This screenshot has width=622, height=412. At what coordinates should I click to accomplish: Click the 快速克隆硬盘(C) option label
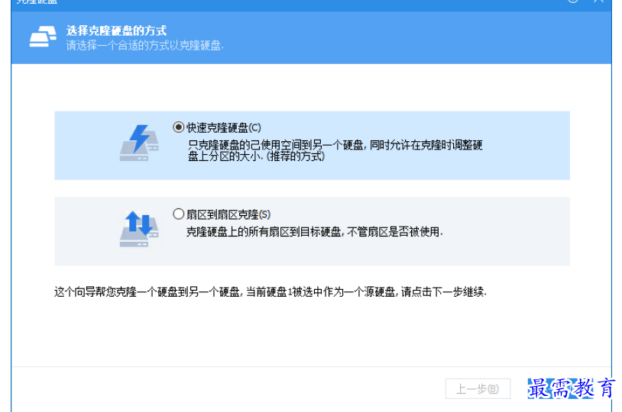coord(224,127)
